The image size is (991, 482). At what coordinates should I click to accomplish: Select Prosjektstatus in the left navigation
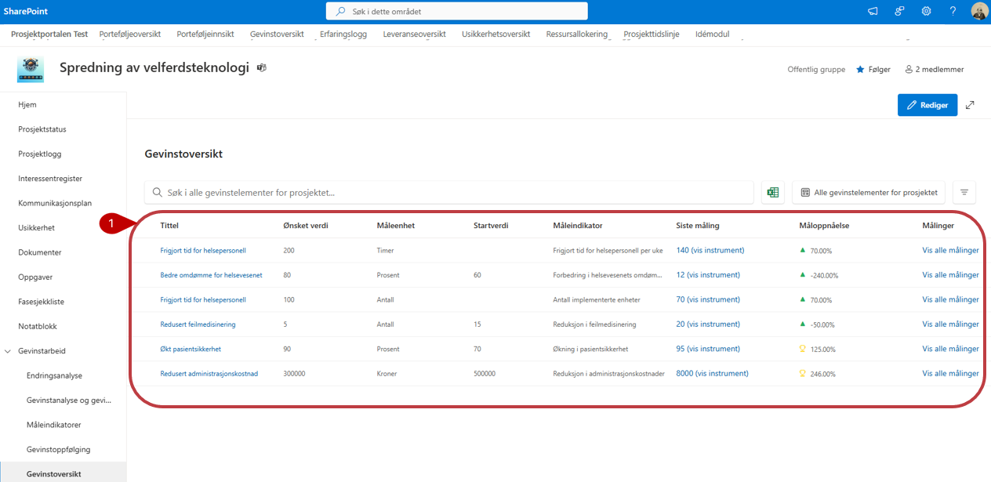tap(42, 129)
